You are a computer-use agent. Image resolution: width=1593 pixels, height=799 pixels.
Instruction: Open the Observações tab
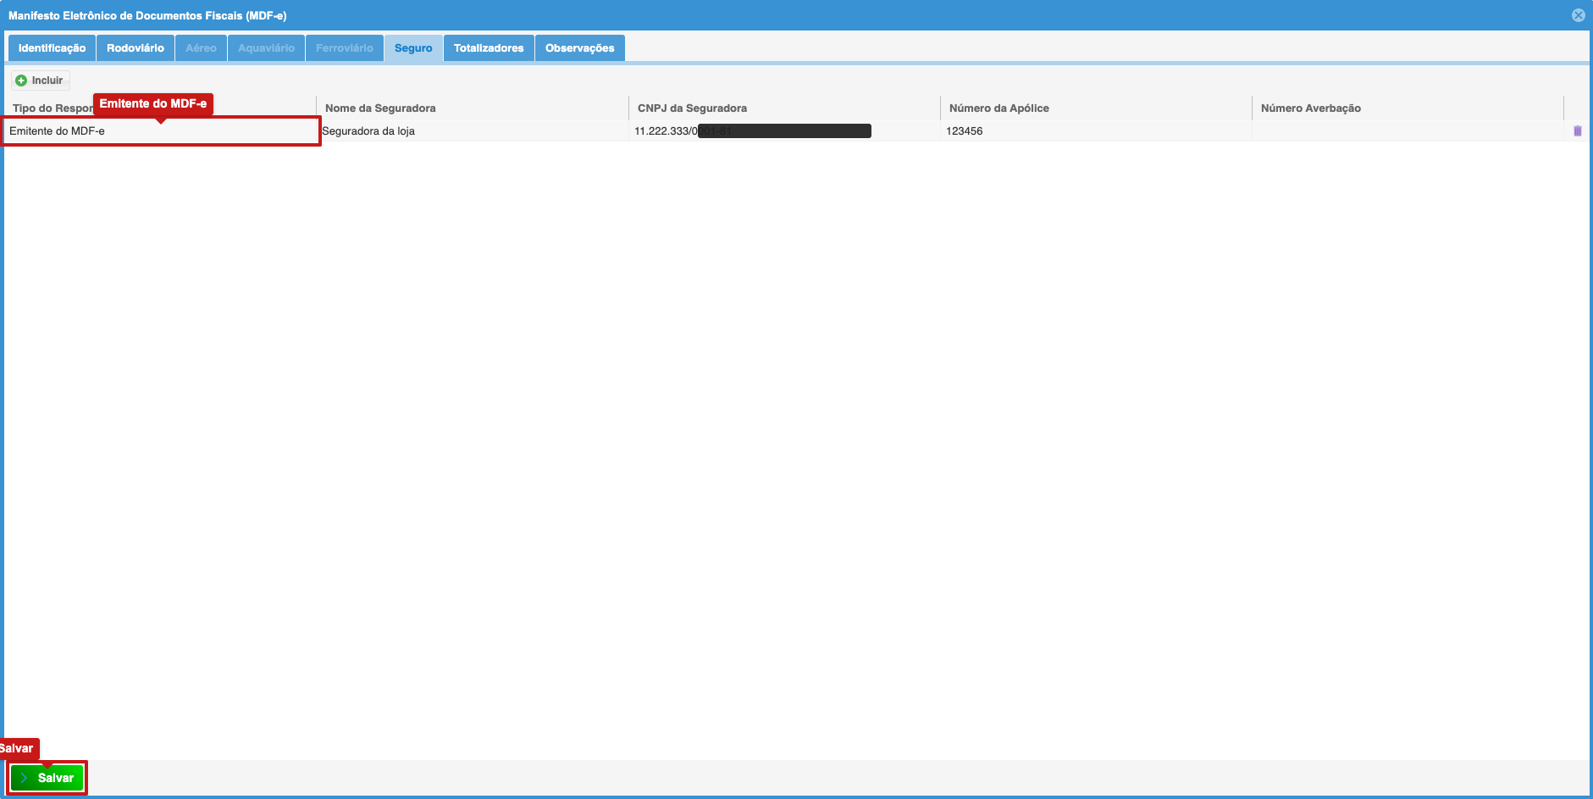tap(580, 48)
